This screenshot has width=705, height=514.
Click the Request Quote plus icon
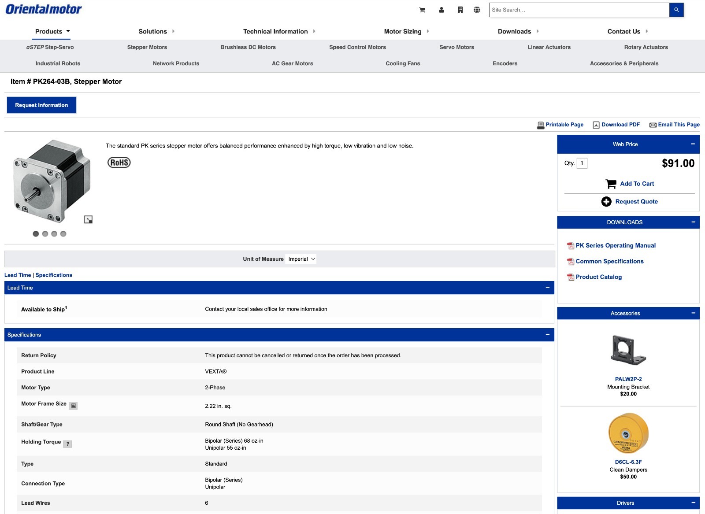pos(606,201)
